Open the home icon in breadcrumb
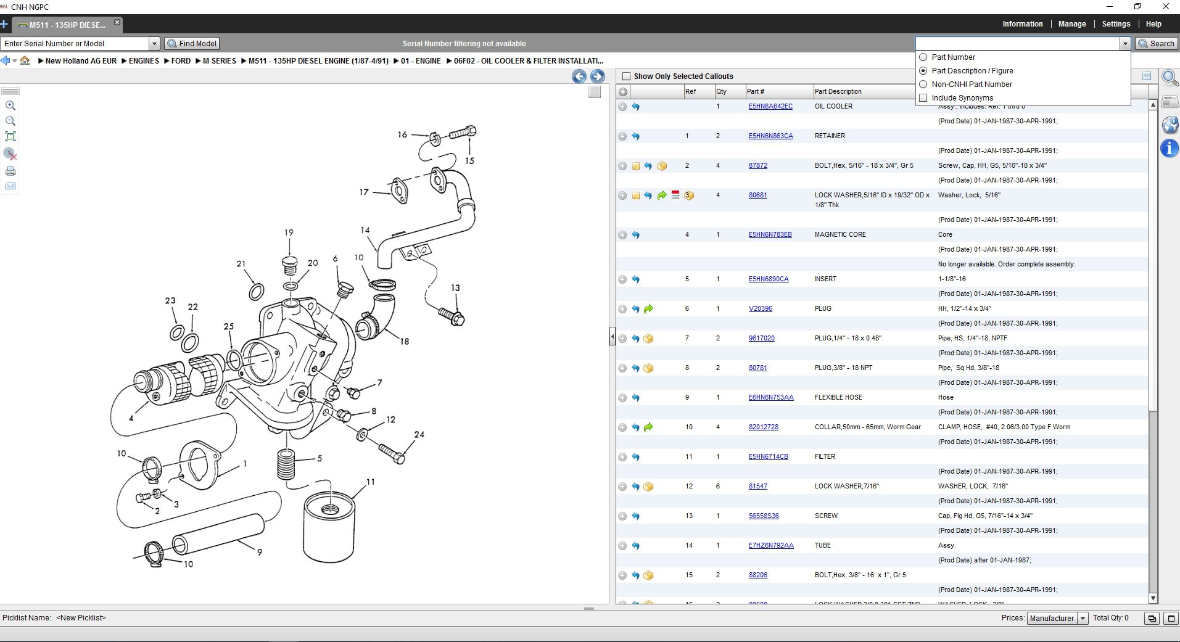This screenshot has width=1180, height=642. 25,60
